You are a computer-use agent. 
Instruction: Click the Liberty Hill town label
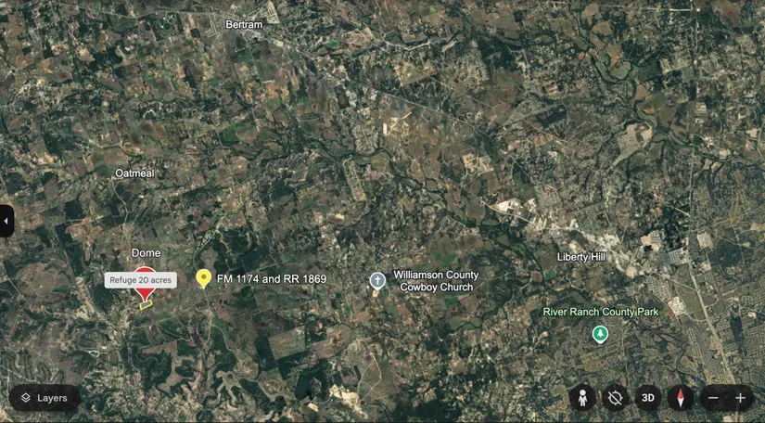pos(581,257)
